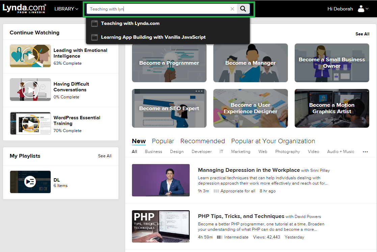Open the user profile icon menu

pyautogui.click(x=363, y=9)
